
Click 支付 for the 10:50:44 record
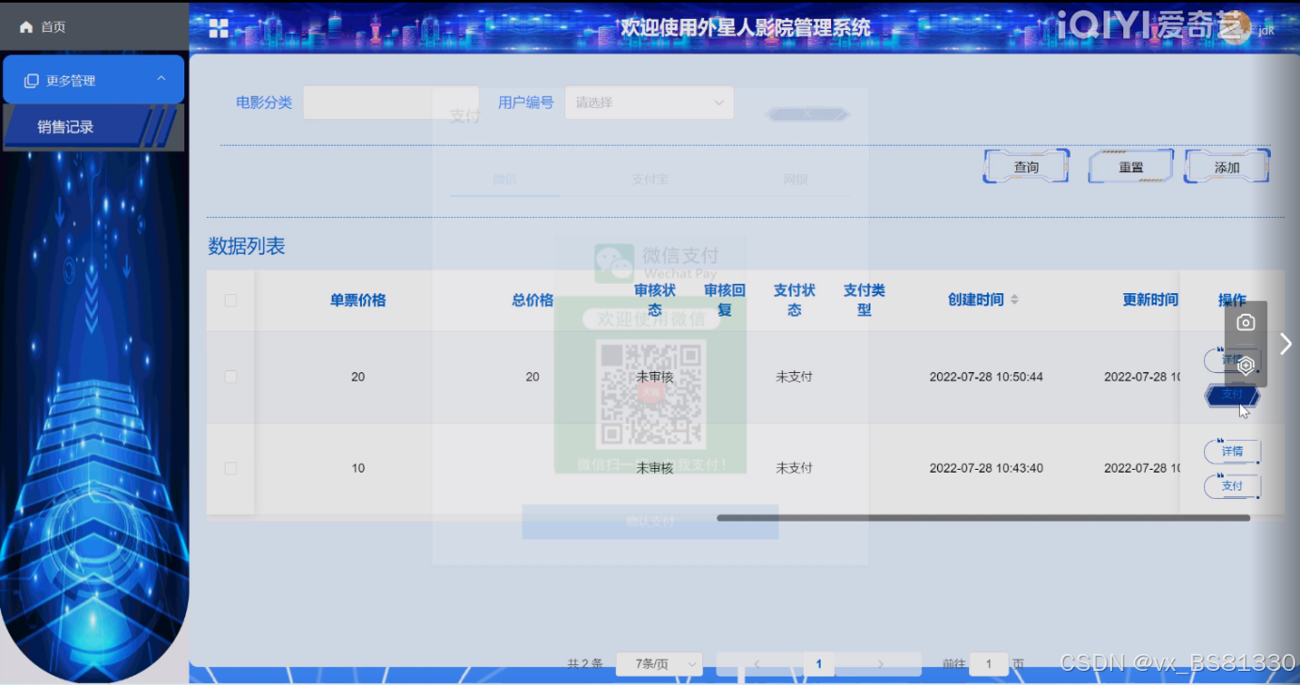tap(1232, 395)
